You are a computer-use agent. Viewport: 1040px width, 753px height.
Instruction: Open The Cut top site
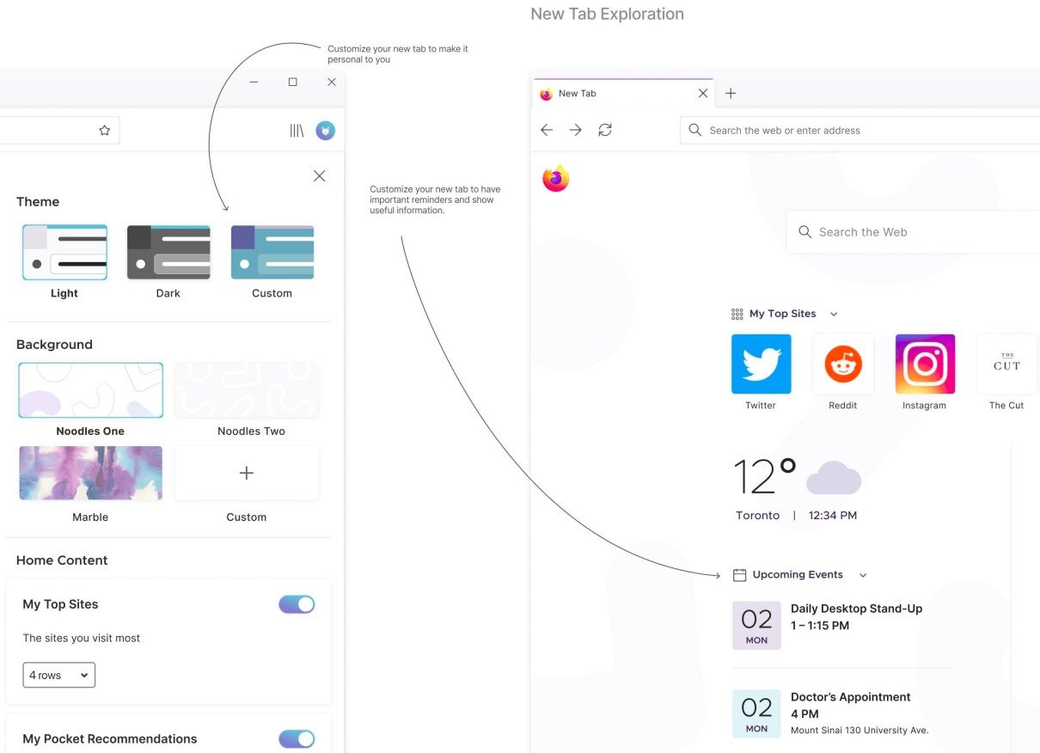(1006, 363)
